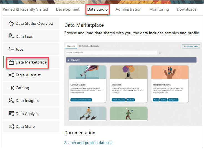The height and width of the screenshot is (149, 204).
Task: Click the Catalog icon in sidebar
Action: (x=11, y=88)
